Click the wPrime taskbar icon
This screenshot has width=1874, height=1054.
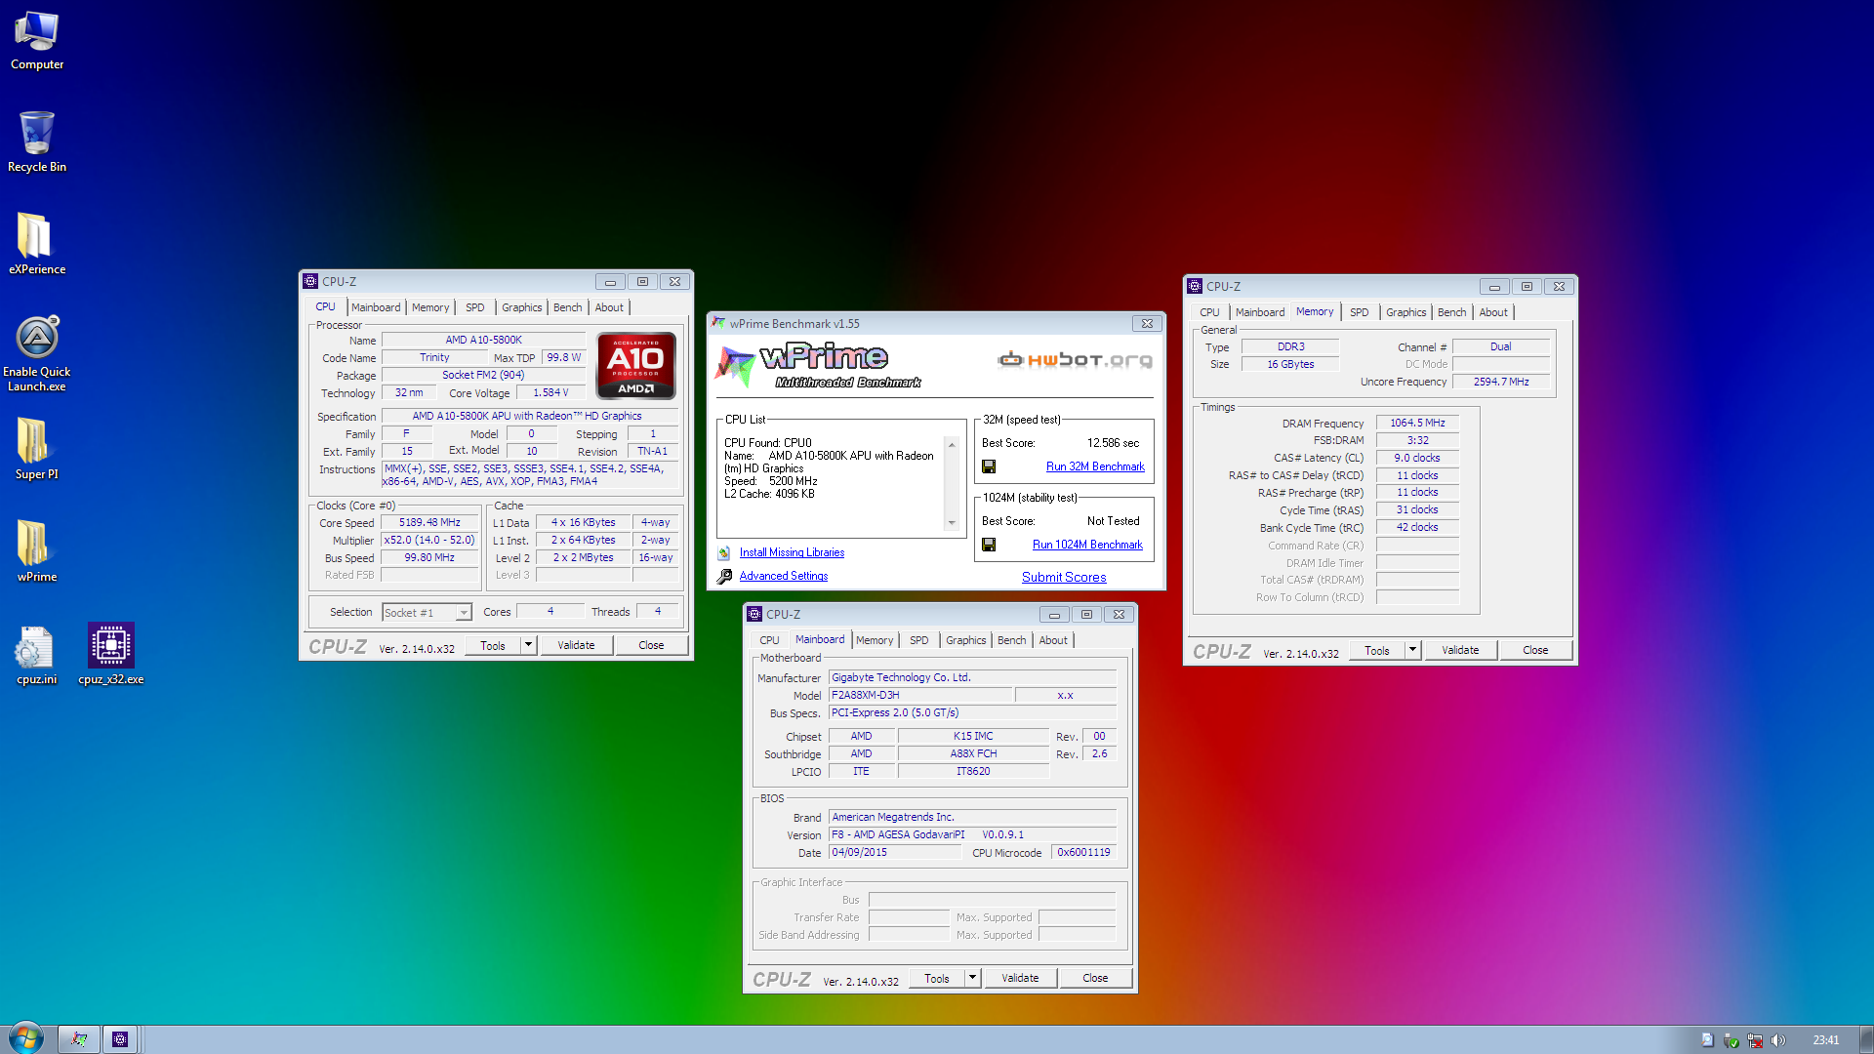tap(80, 1039)
